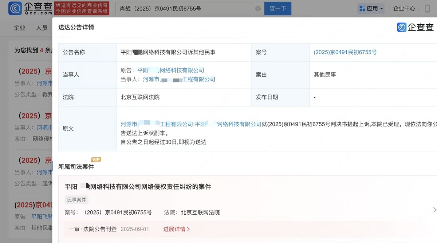Open 进展详情 progress details

pyautogui.click(x=177, y=229)
